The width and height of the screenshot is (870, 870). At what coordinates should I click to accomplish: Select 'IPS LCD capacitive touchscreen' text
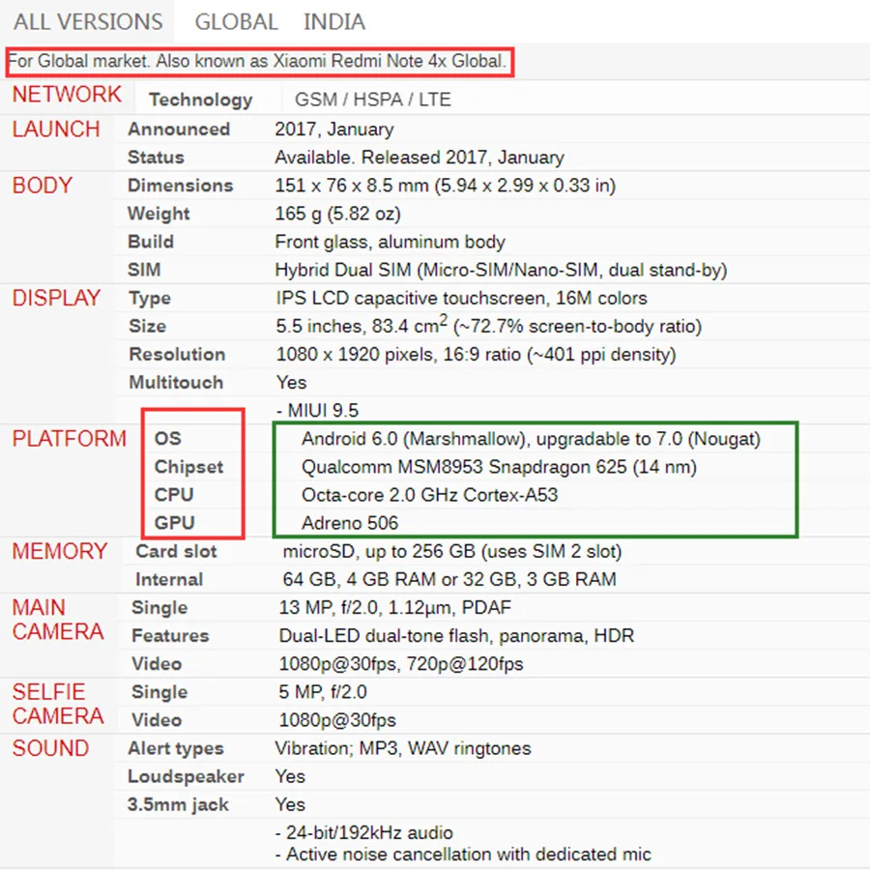pos(411,299)
